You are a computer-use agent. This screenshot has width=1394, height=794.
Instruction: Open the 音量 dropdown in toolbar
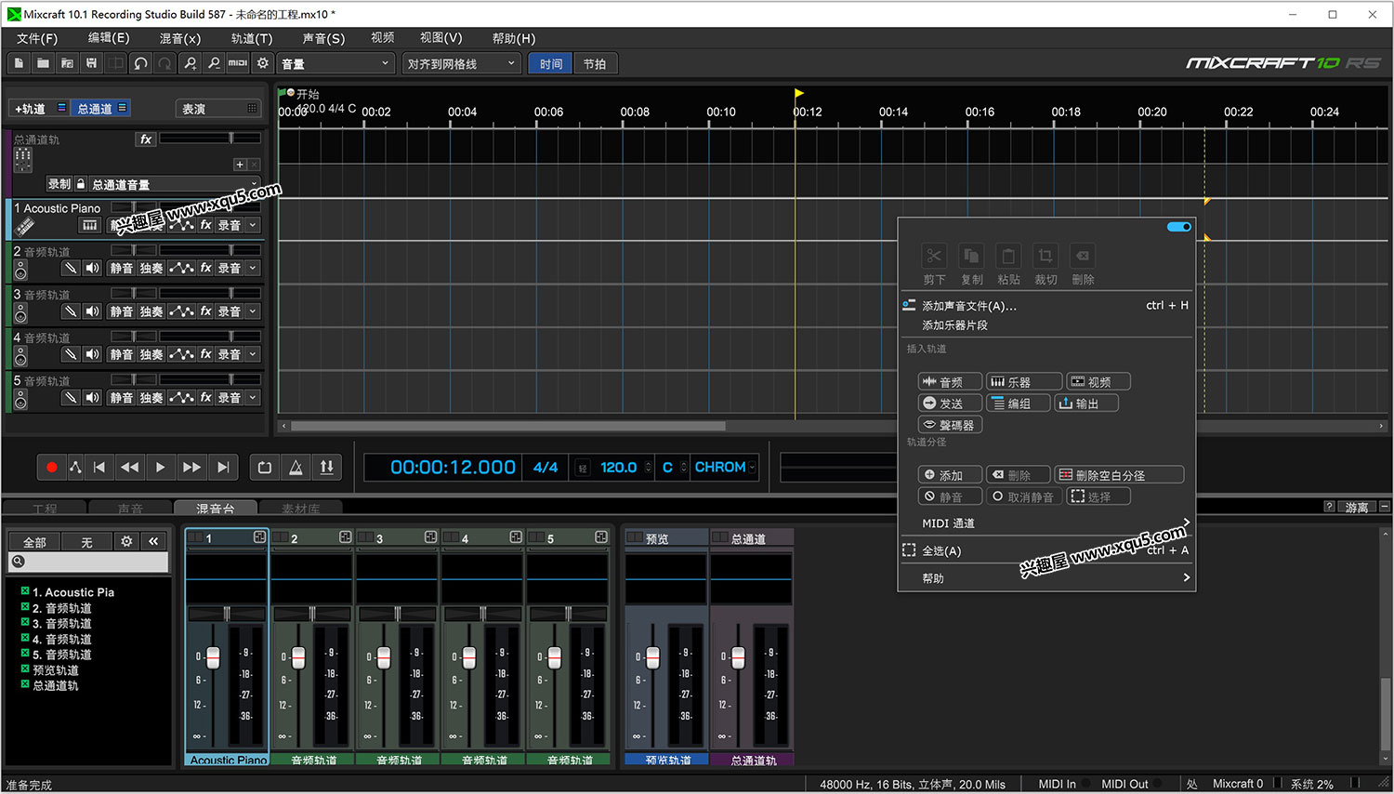tap(335, 63)
